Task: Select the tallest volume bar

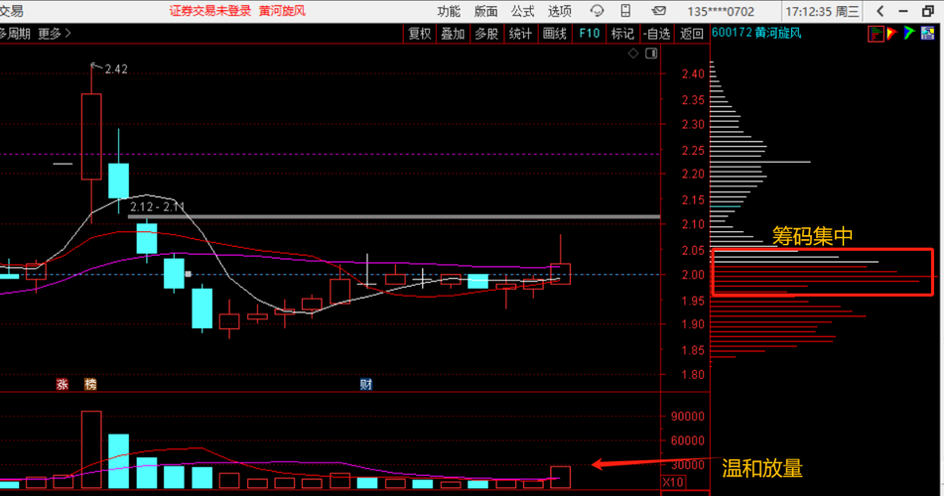Action: click(91, 449)
